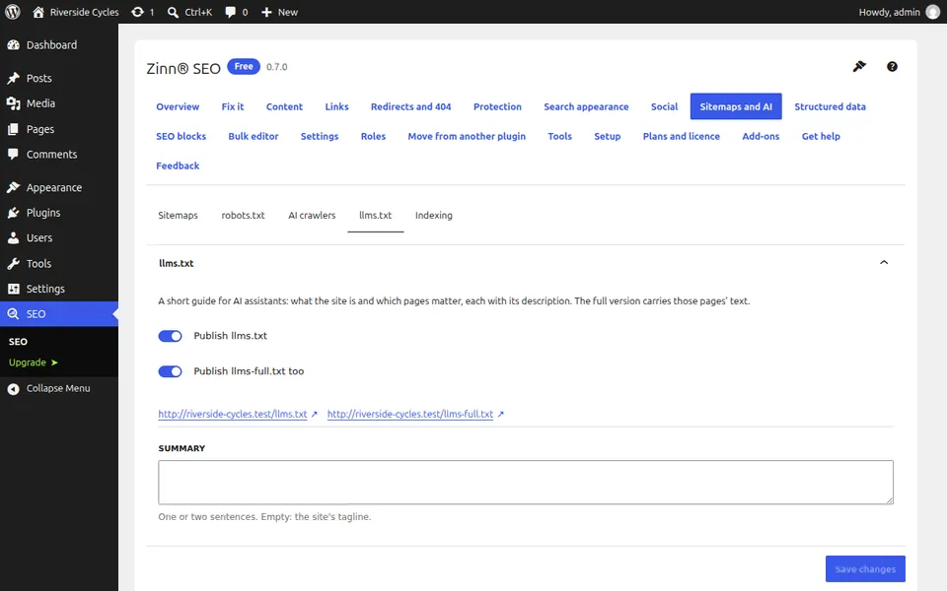The width and height of the screenshot is (947, 591).
Task: Open the Add-ons tab
Action: point(761,136)
